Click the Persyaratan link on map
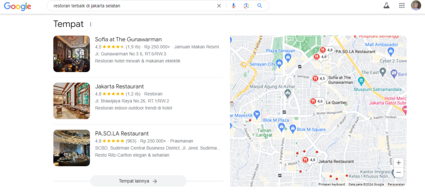This screenshot has width=425, height=196. tap(396, 184)
